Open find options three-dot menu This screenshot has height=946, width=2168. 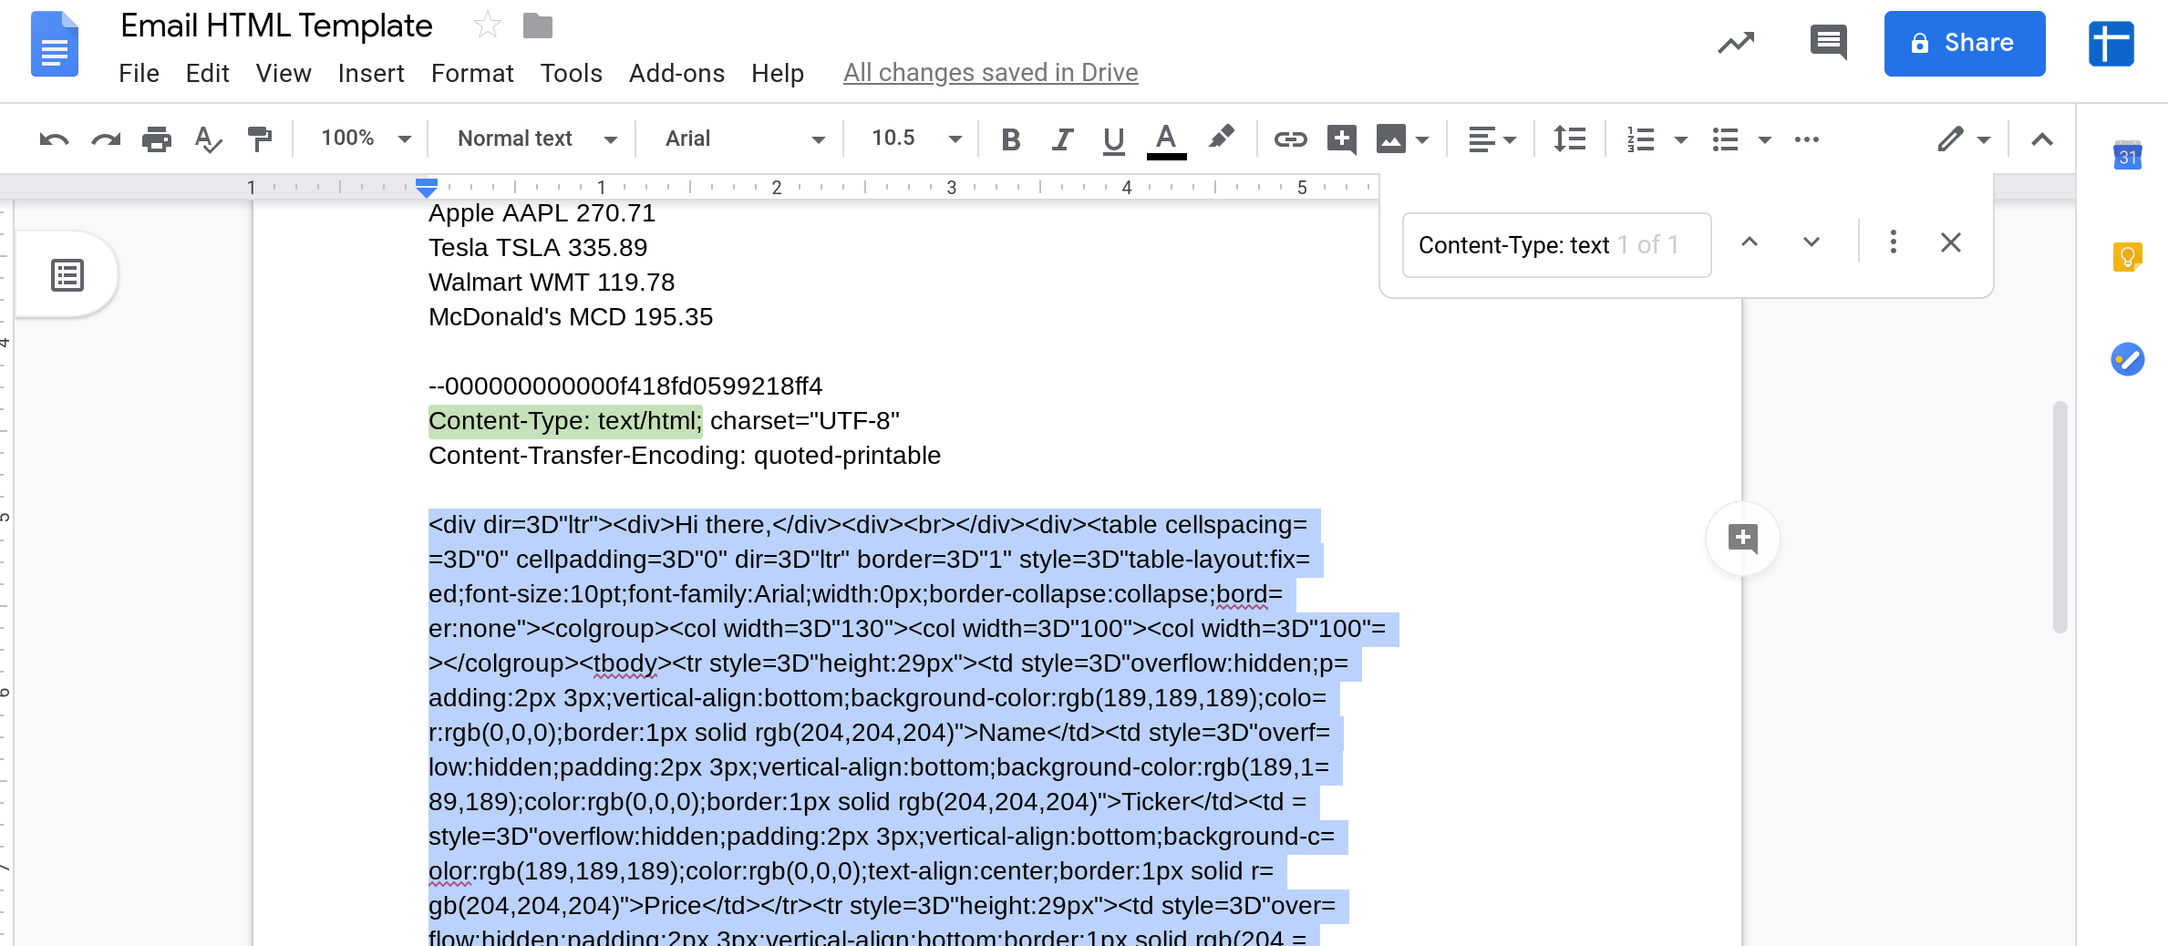tap(1893, 242)
